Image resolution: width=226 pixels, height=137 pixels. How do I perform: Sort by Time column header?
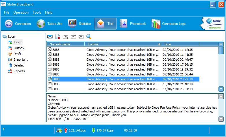(x=180, y=44)
